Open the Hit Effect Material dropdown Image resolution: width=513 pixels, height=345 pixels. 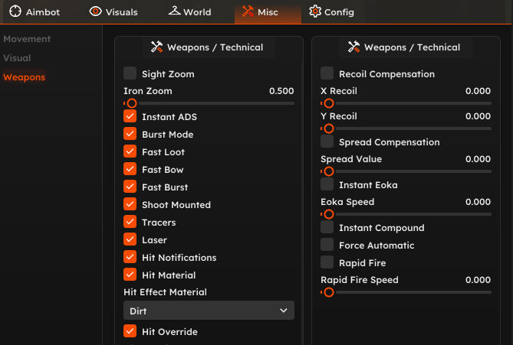tap(209, 311)
